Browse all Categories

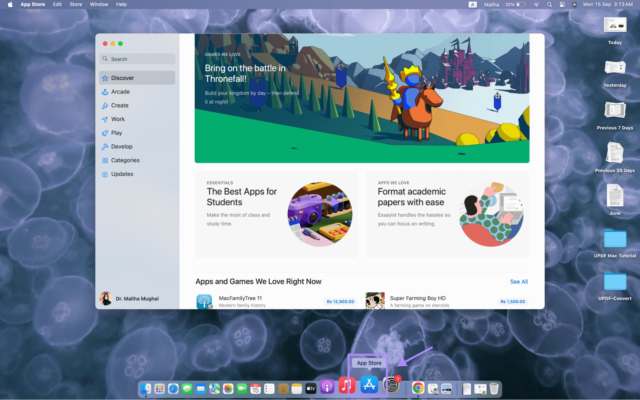coord(137,160)
